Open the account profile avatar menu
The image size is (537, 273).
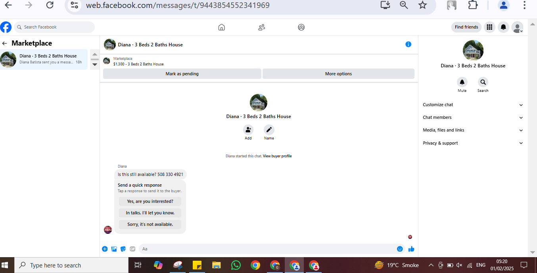click(x=517, y=27)
